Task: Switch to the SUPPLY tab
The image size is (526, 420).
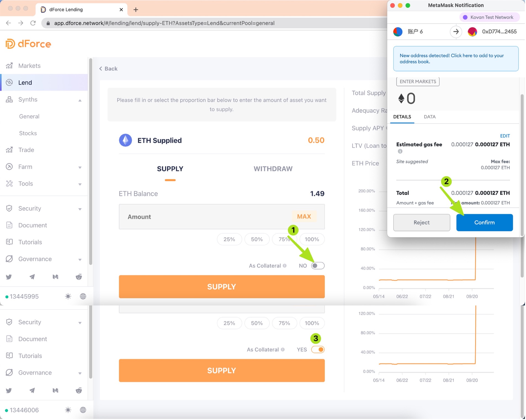Action: (170, 169)
